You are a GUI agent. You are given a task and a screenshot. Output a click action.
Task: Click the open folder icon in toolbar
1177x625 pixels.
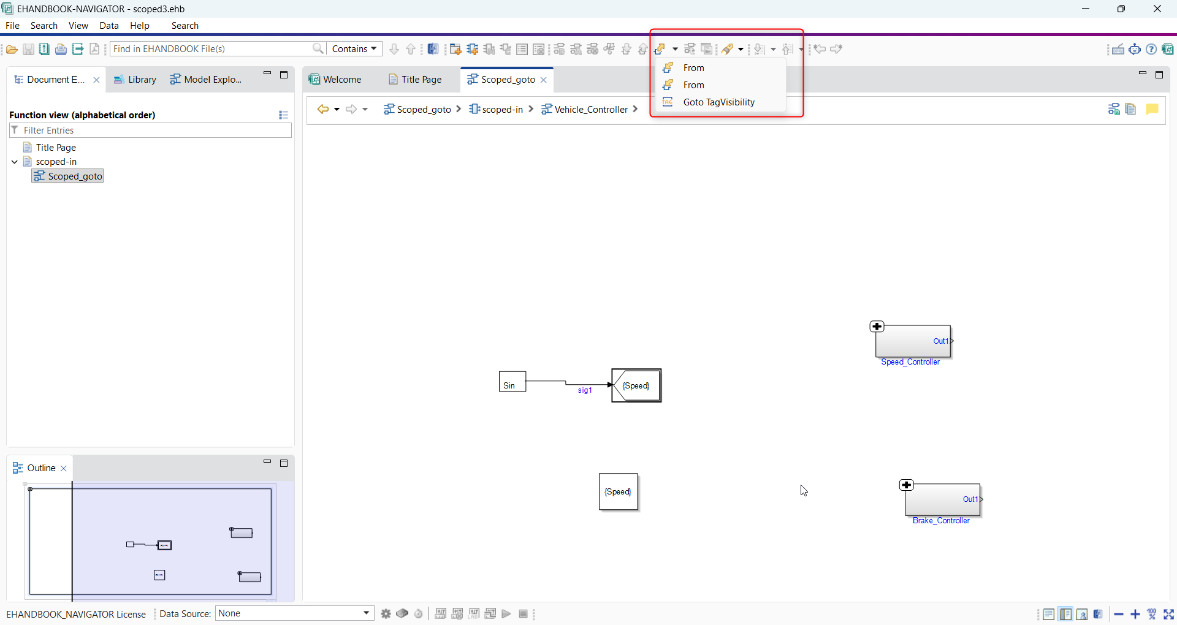(x=12, y=49)
